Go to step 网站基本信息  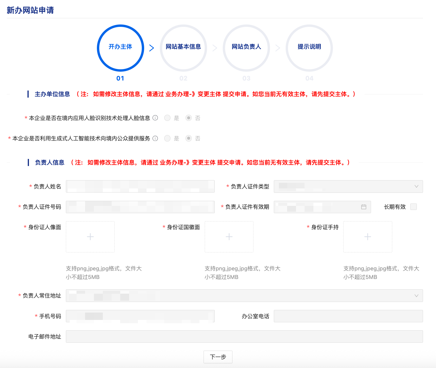point(183,48)
